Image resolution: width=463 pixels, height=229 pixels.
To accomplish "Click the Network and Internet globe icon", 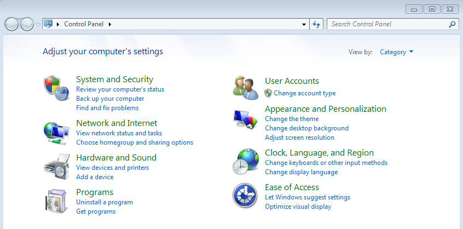I will (57, 133).
